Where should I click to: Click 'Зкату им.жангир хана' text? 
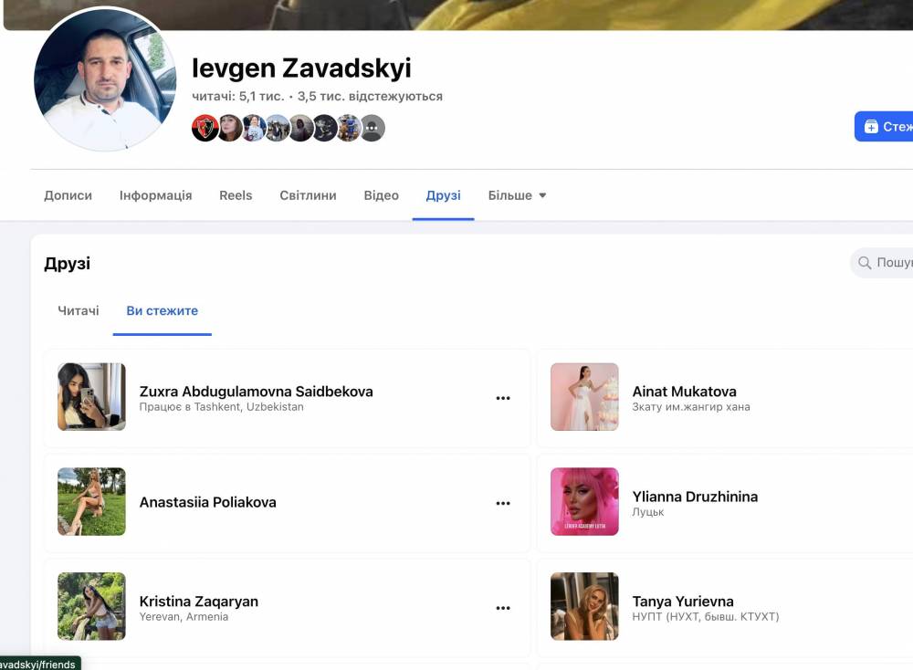[x=691, y=407]
